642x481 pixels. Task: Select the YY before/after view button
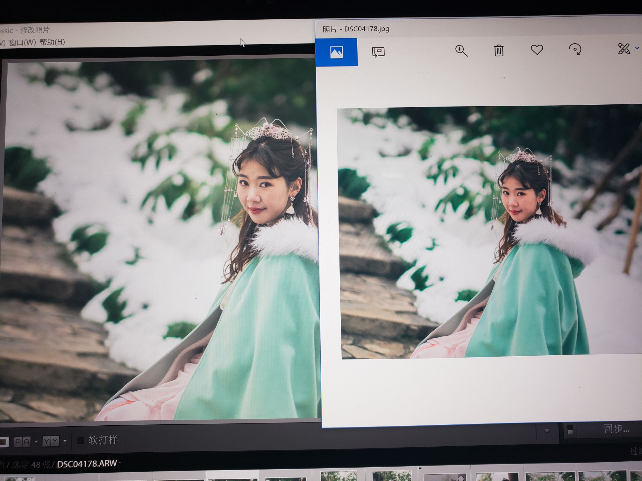[51, 441]
